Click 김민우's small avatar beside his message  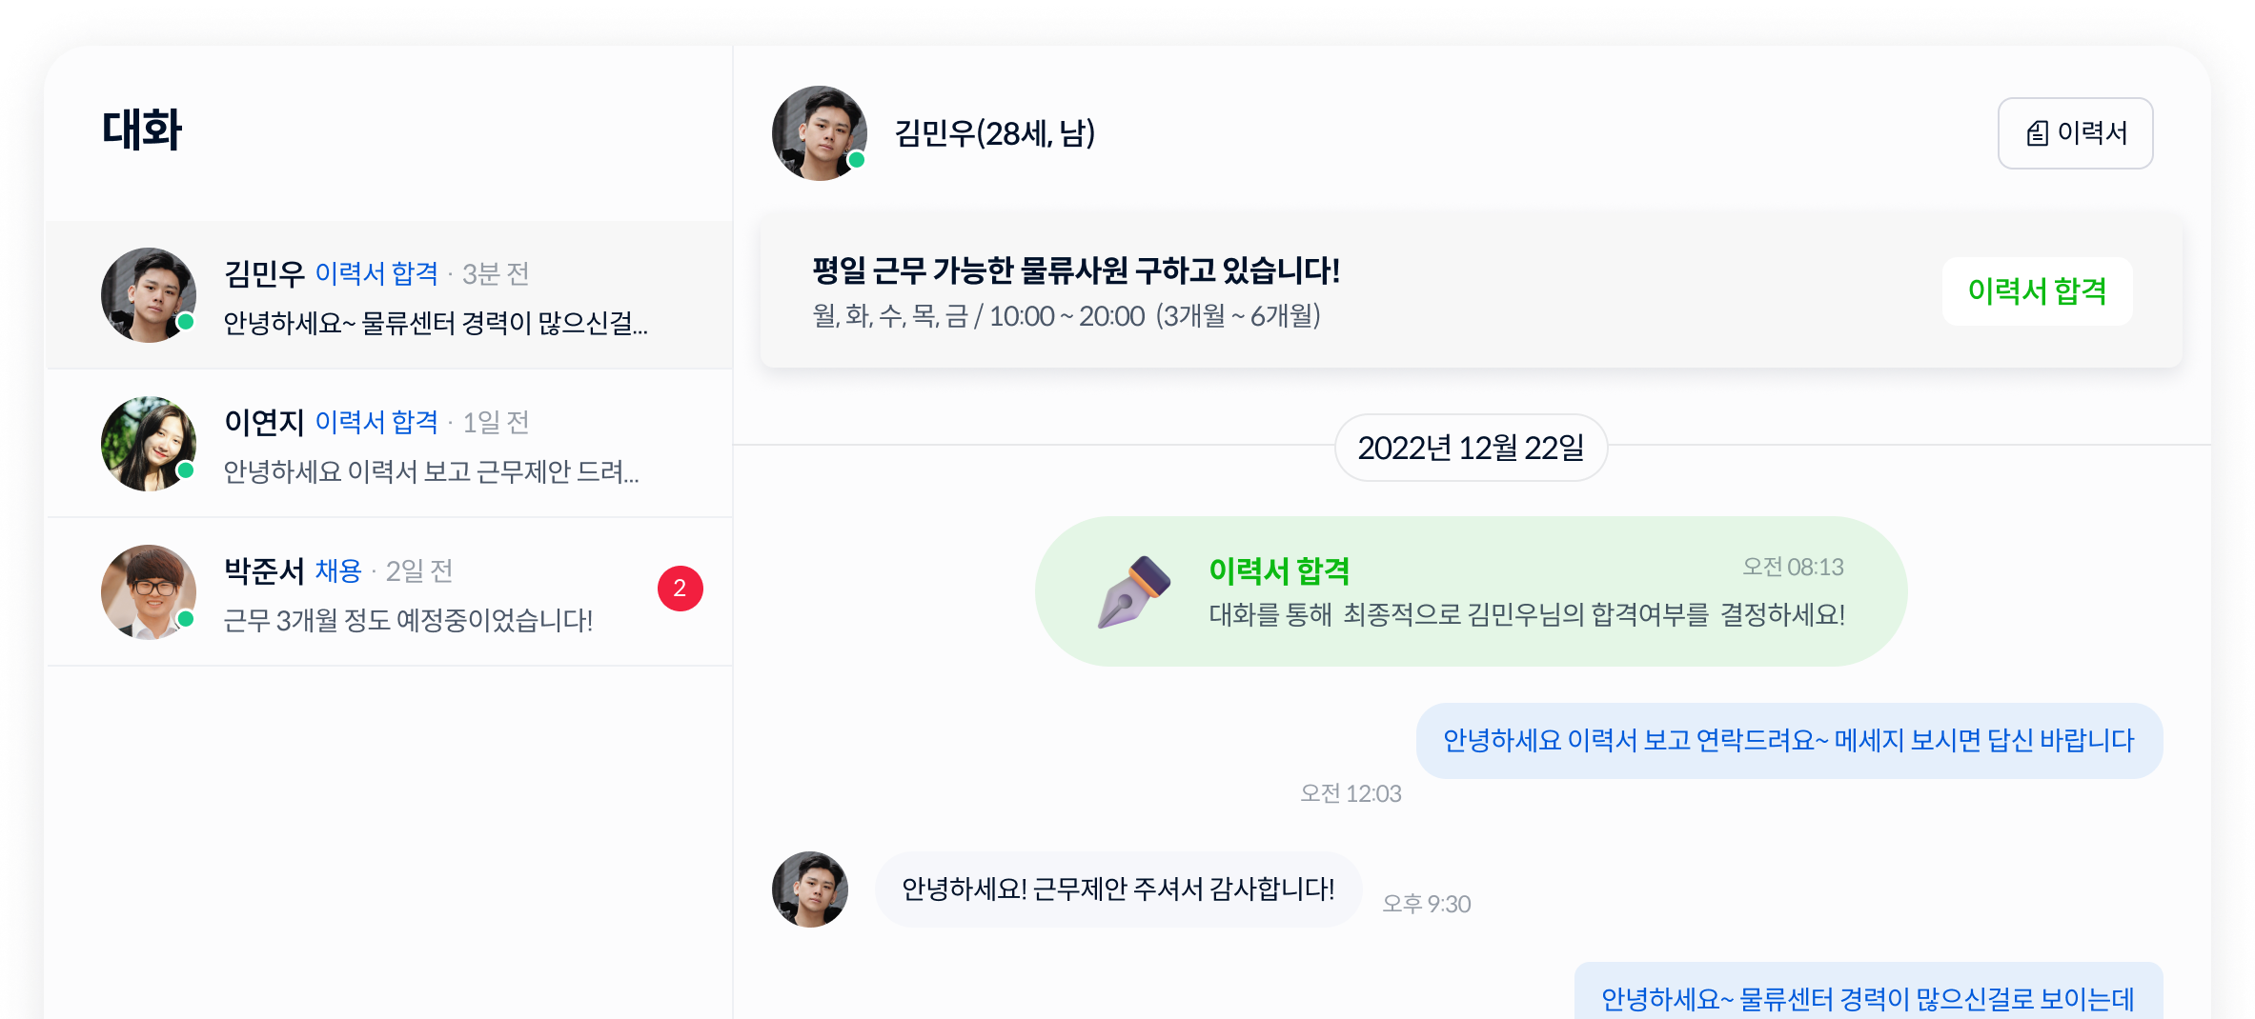point(809,889)
